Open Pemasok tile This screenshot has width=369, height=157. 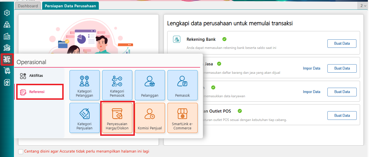(183, 85)
